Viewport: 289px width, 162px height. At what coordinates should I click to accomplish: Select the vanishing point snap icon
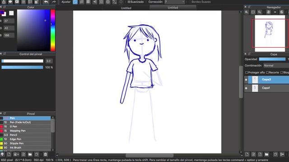[x=94, y=2]
